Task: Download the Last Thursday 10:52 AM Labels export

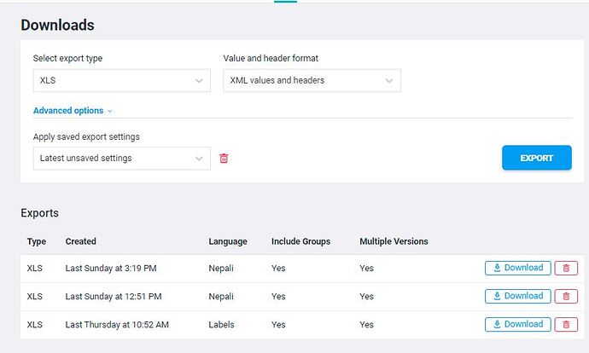Action: pos(518,325)
